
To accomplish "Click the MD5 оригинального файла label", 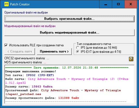I will point(23,62).
